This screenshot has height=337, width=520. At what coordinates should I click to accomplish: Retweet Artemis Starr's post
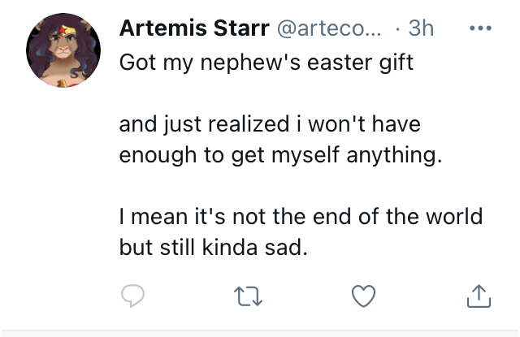click(248, 296)
